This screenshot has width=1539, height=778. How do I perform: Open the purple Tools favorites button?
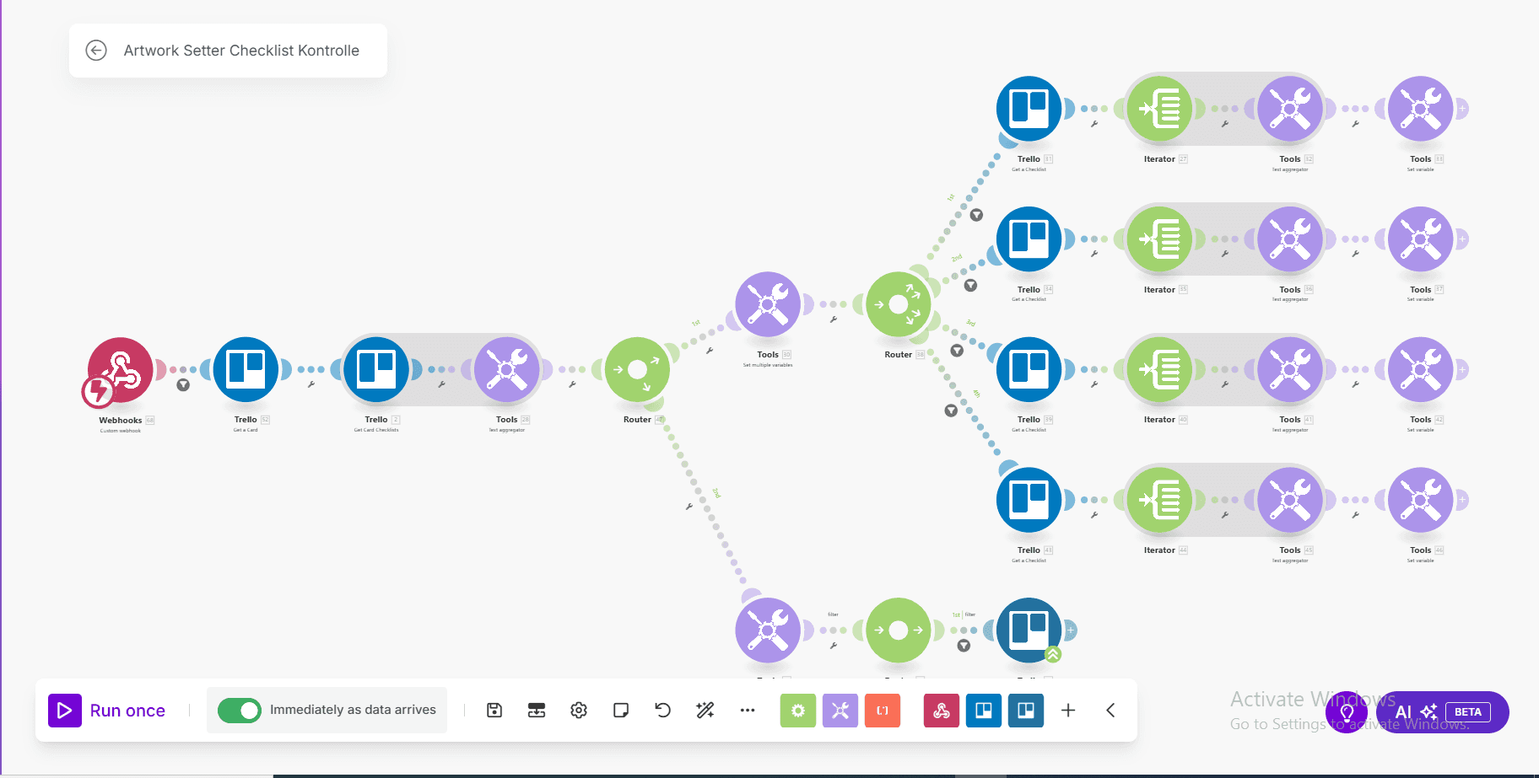pyautogui.click(x=840, y=711)
